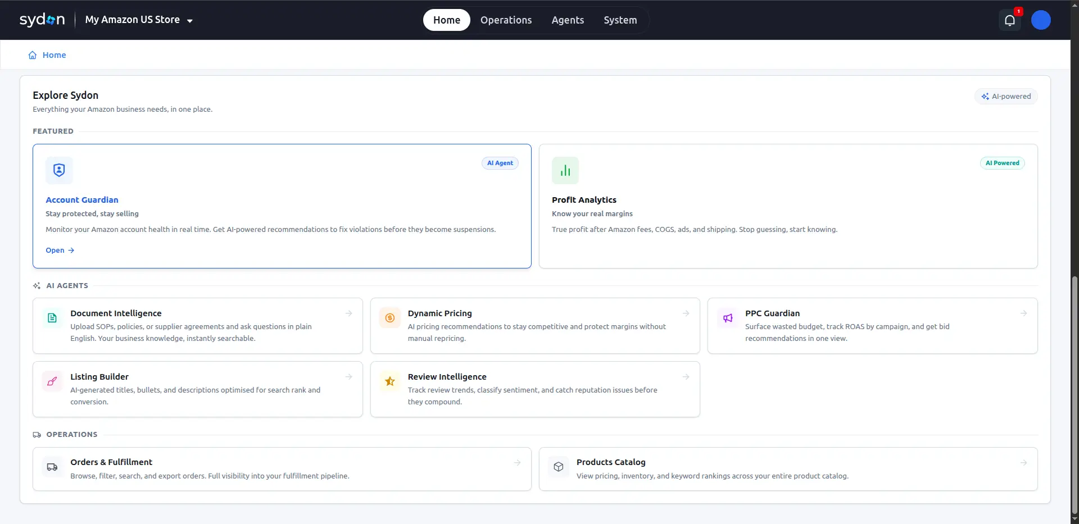Click the arrow on Products Catalog card
1079x524 pixels.
1024,463
